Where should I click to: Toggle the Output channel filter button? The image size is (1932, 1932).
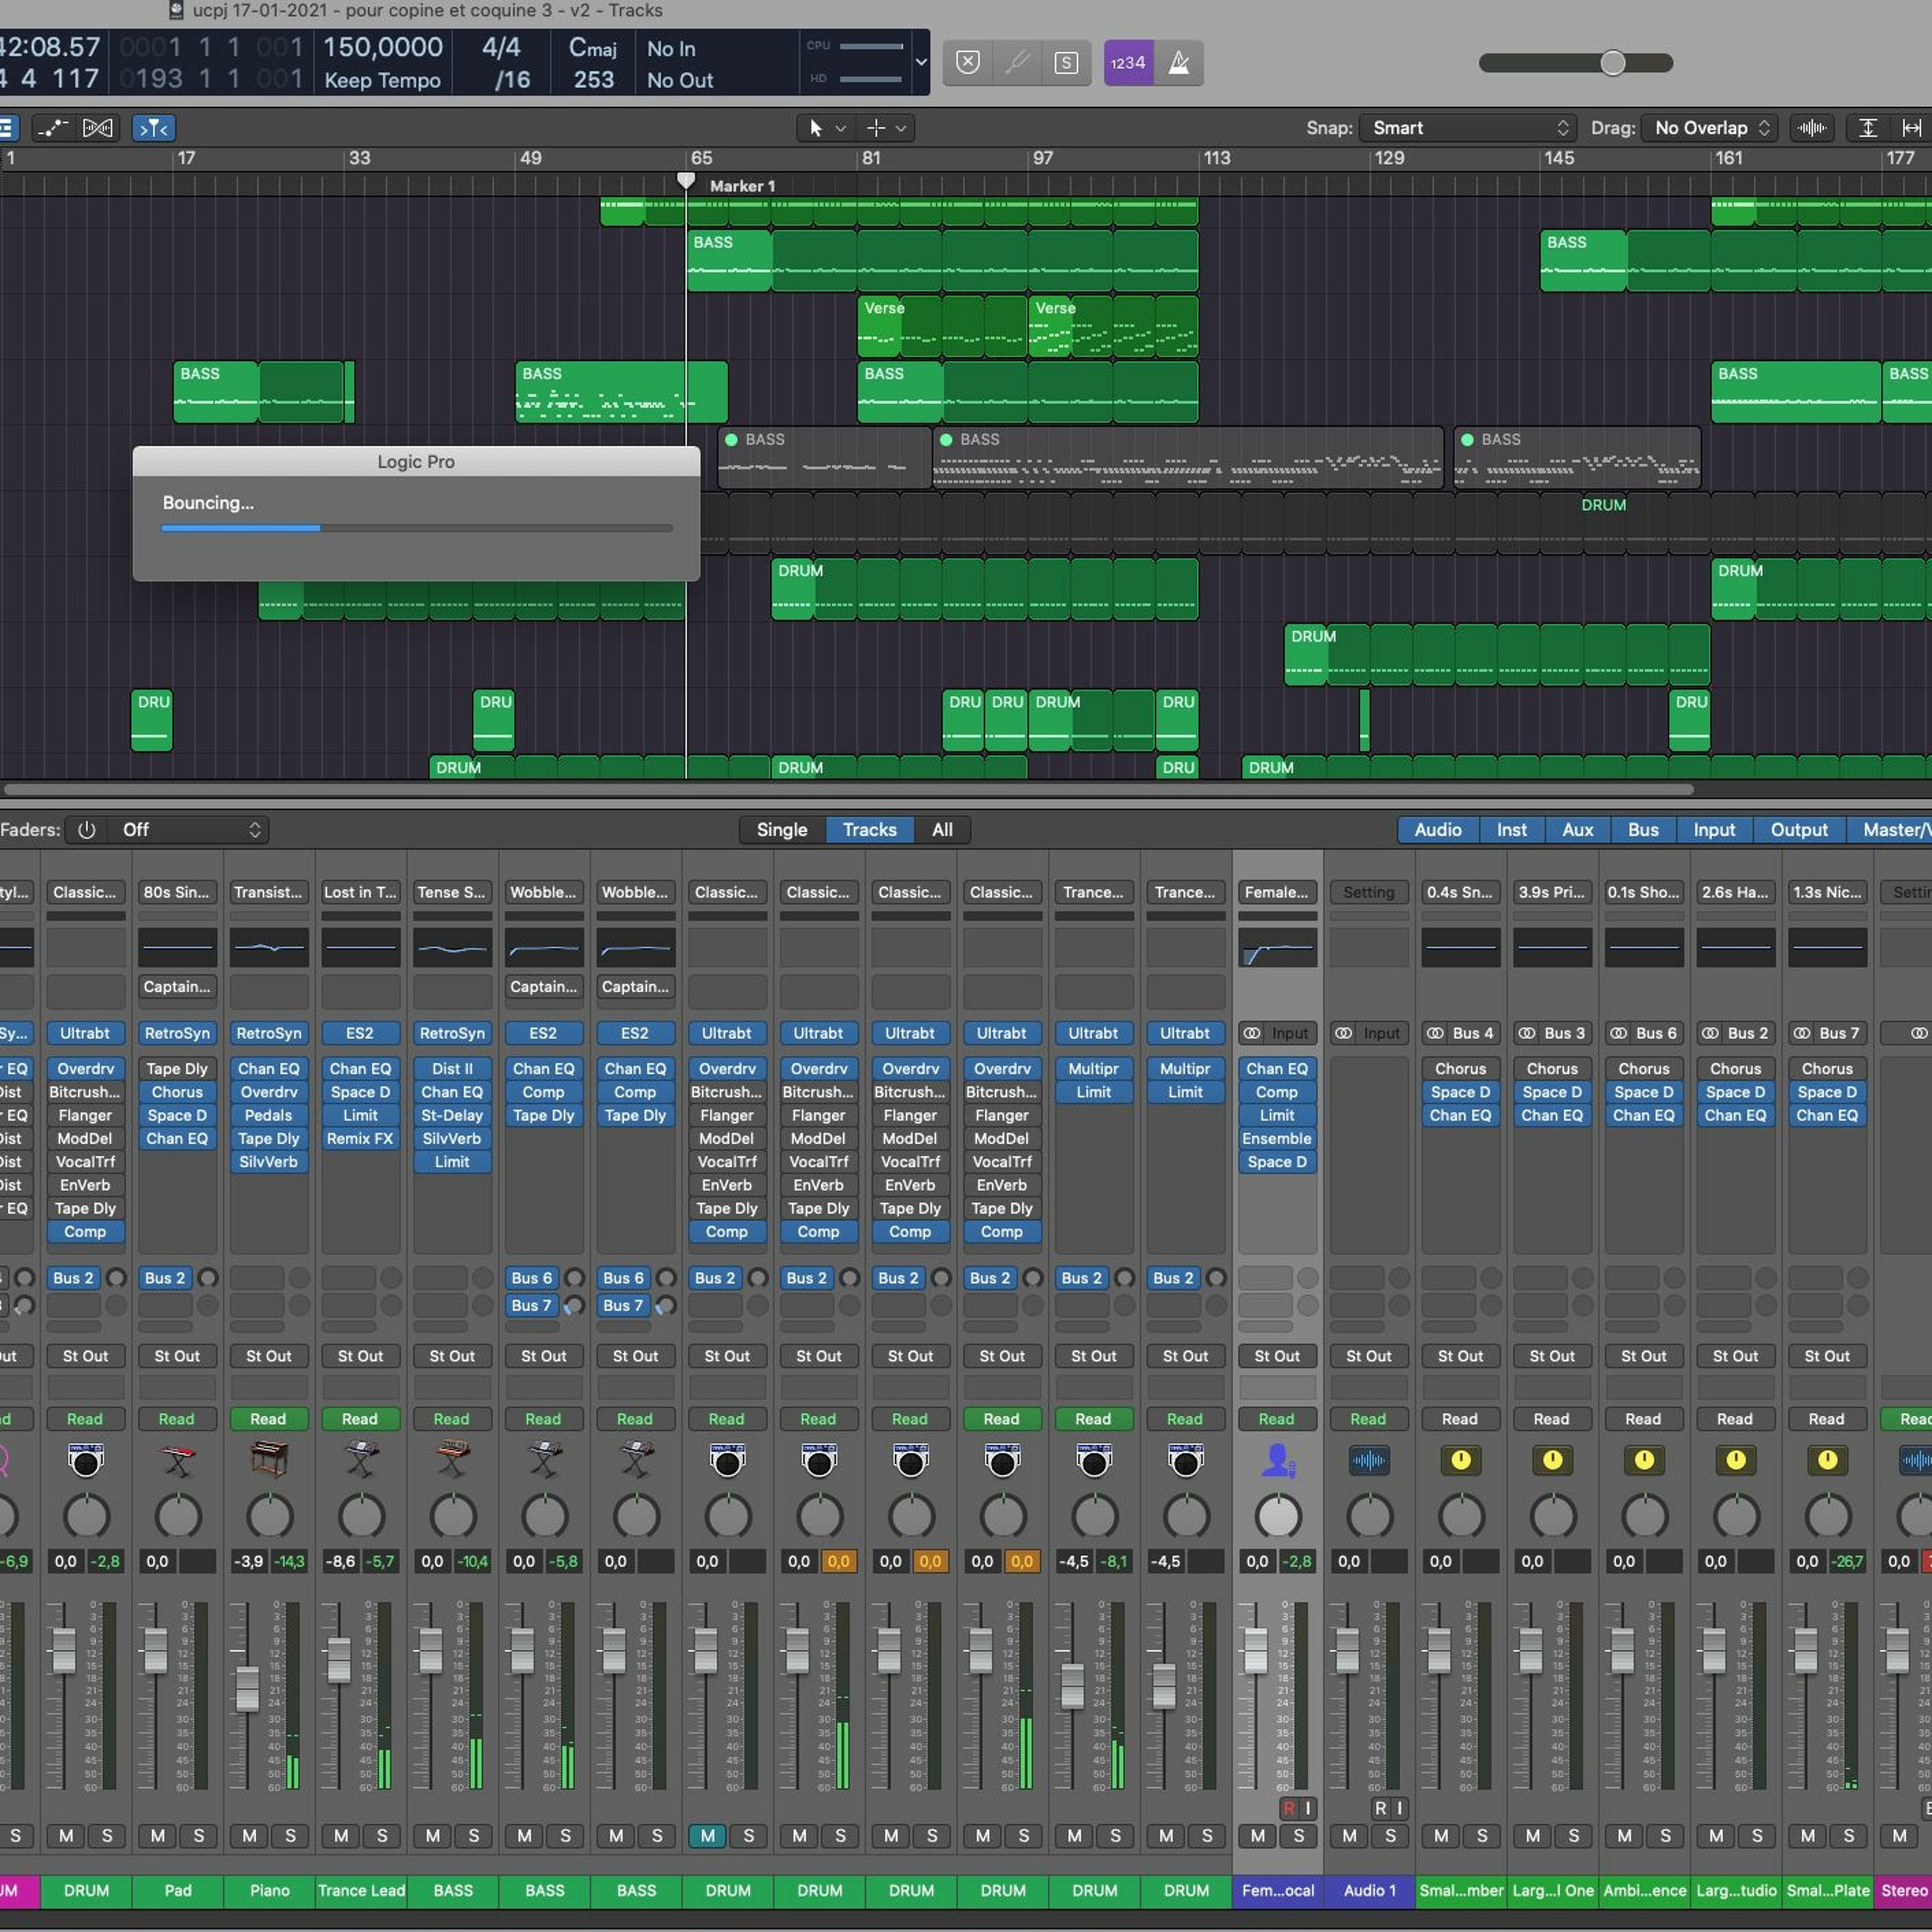[1799, 830]
